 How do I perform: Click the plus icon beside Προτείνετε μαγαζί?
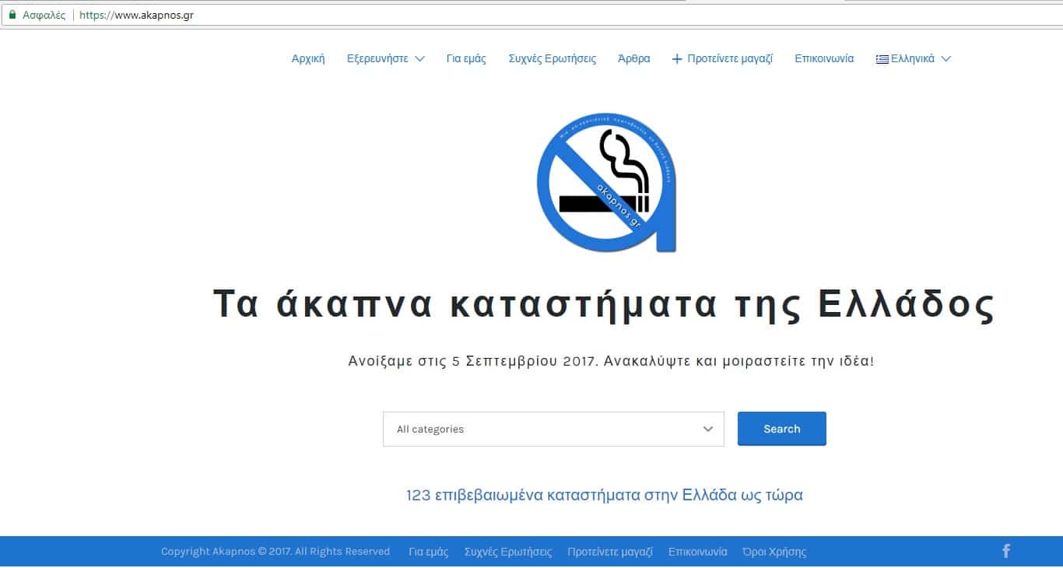pyautogui.click(x=677, y=59)
